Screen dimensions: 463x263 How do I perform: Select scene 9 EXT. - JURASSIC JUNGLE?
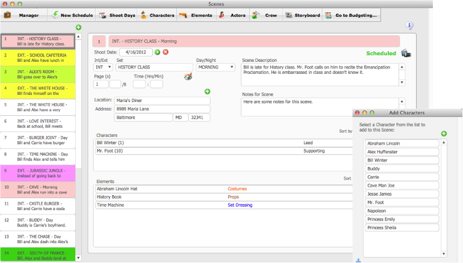(39, 174)
